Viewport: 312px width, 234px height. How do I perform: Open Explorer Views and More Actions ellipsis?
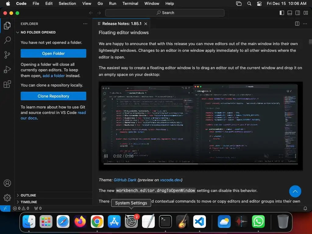click(85, 24)
